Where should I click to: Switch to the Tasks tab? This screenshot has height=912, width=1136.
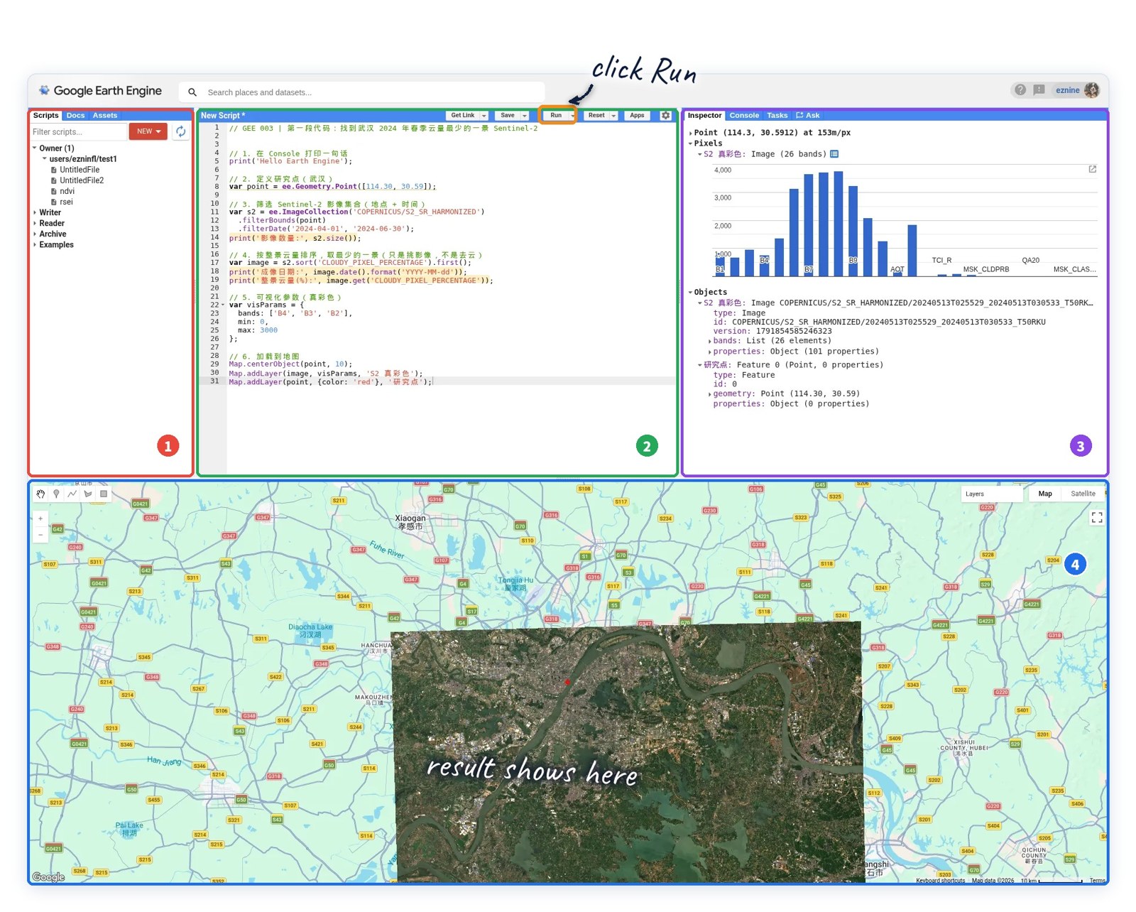pyautogui.click(x=777, y=115)
